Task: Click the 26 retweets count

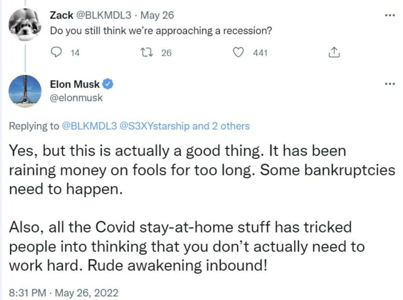Action: coord(166,53)
